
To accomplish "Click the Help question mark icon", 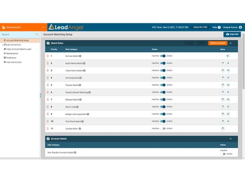I will click(x=219, y=27).
